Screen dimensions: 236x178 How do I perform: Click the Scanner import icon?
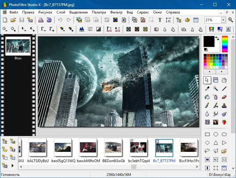[49, 20]
